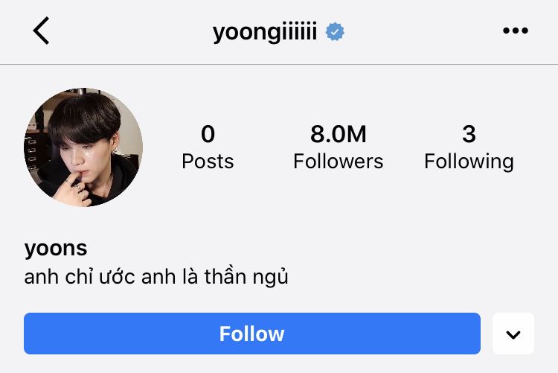Screen dimensions: 558x373
Task: Click the Follow button
Action: click(252, 334)
